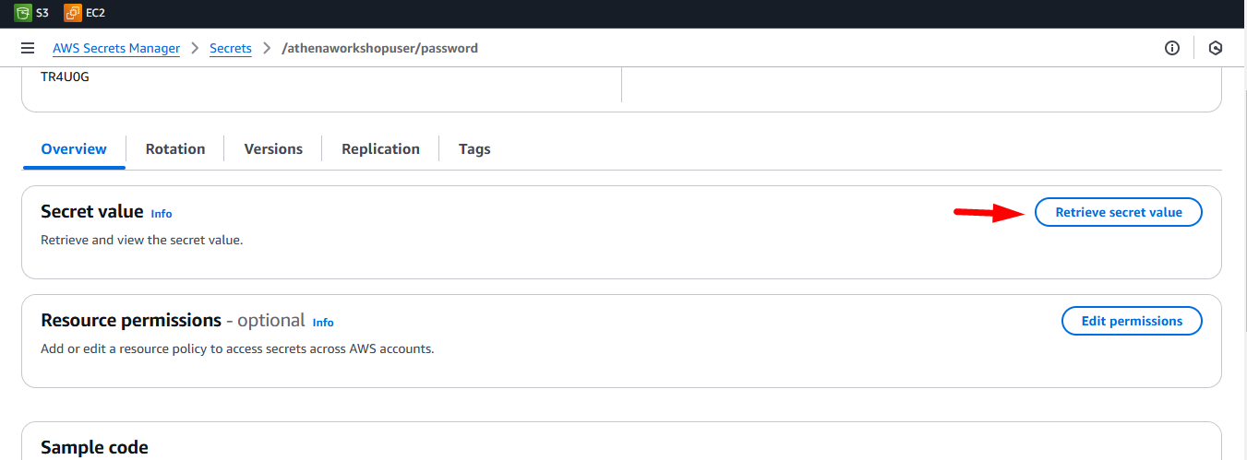Switch to the Rotation tab
1247x460 pixels.
click(175, 148)
